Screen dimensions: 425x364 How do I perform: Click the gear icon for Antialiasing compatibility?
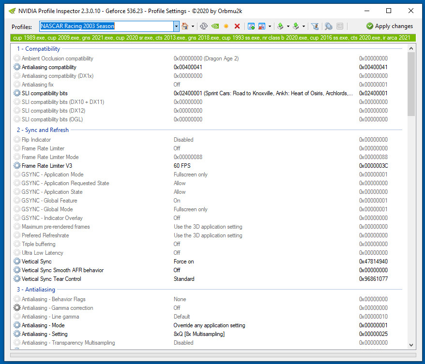tap(17, 67)
